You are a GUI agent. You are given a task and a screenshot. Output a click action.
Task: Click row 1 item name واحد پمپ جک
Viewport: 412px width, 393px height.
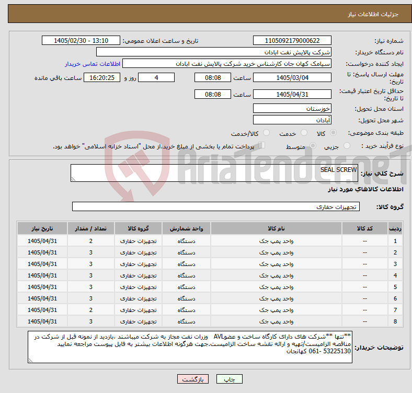(276, 241)
